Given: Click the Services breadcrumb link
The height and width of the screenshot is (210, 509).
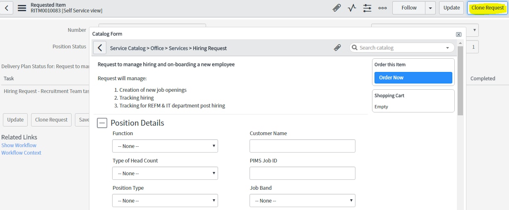Looking at the screenshot, I should 178,48.
